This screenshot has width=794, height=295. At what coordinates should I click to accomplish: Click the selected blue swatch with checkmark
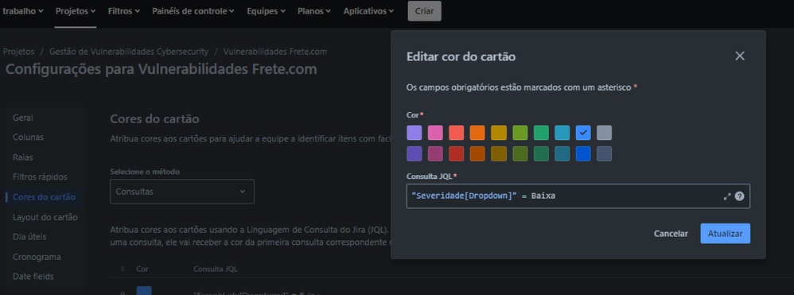click(583, 133)
